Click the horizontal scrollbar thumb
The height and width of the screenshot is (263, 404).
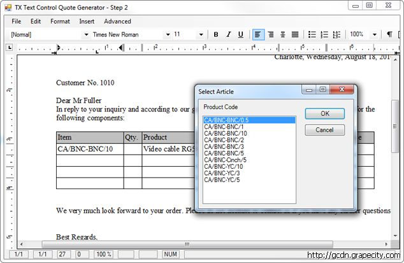point(186,244)
